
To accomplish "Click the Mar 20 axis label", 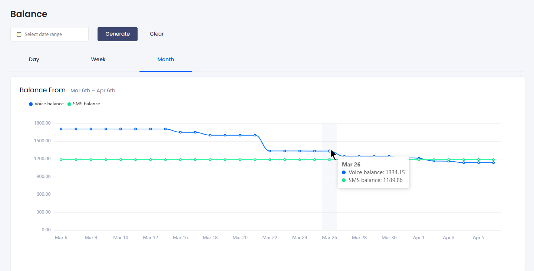I will (240, 237).
